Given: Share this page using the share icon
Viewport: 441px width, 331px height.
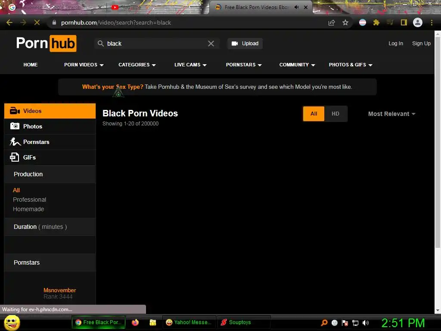Looking at the screenshot, I should pos(332,22).
